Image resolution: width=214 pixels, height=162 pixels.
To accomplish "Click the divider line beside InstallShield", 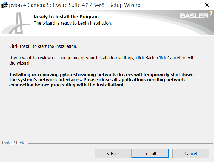I will pos(121,143).
